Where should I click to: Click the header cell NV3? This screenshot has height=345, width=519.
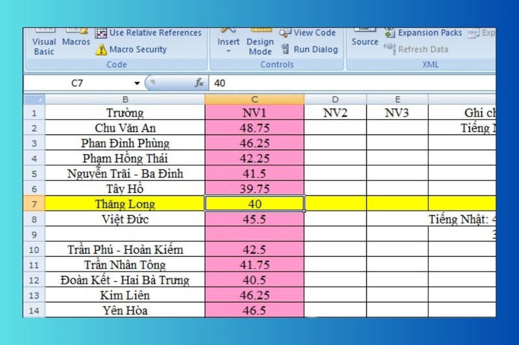pos(397,113)
